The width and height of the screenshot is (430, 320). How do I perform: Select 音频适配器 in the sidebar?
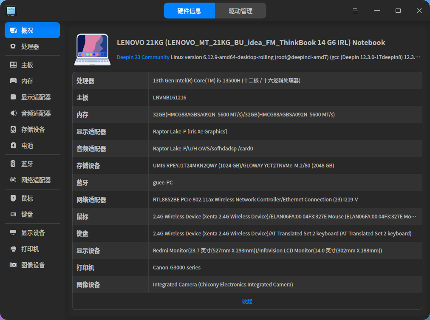[32, 113]
